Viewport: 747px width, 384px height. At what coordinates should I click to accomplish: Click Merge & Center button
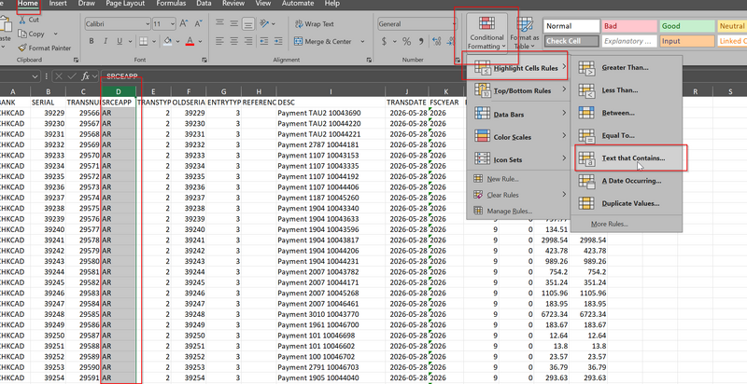[323, 41]
